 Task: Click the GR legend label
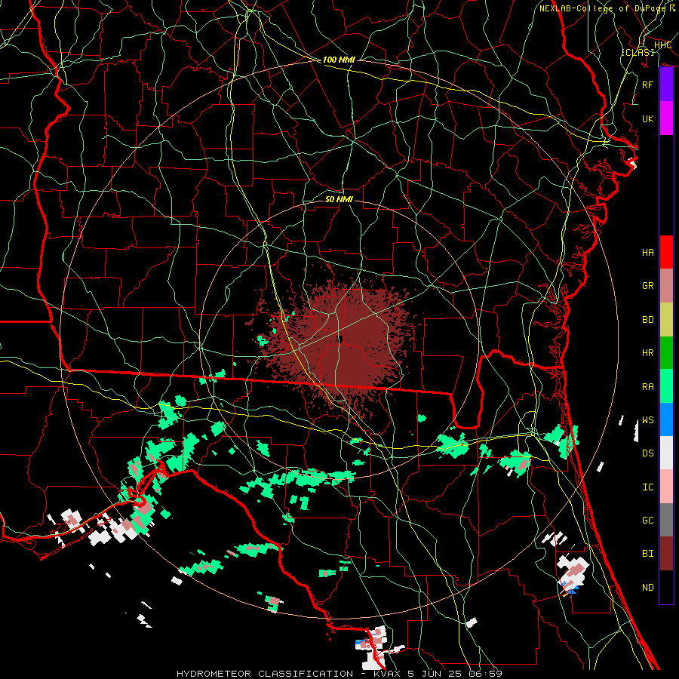pos(648,286)
